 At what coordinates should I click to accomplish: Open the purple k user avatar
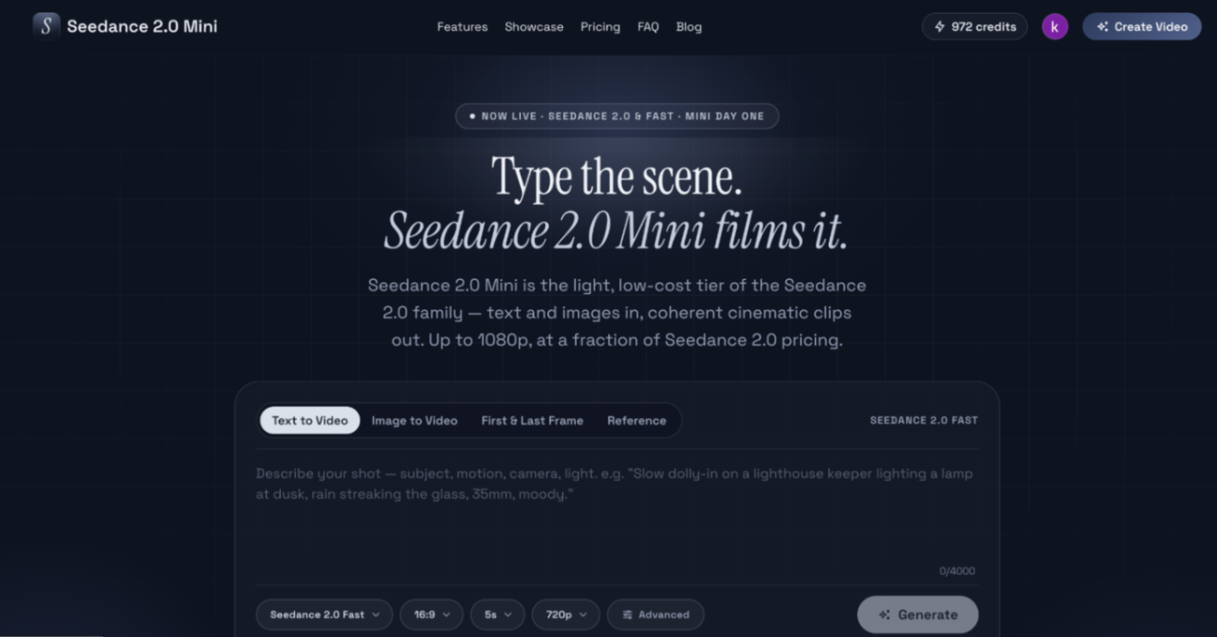pos(1055,26)
